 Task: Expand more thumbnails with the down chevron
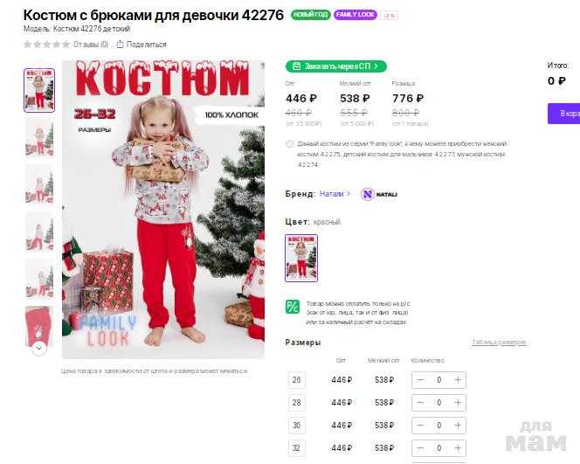(39, 348)
